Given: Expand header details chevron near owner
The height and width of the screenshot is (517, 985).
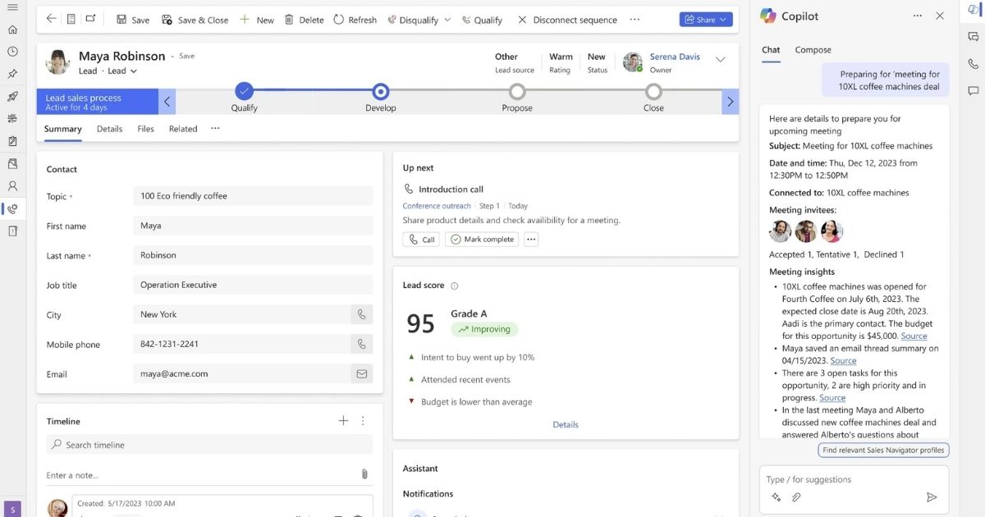Looking at the screenshot, I should [x=721, y=59].
